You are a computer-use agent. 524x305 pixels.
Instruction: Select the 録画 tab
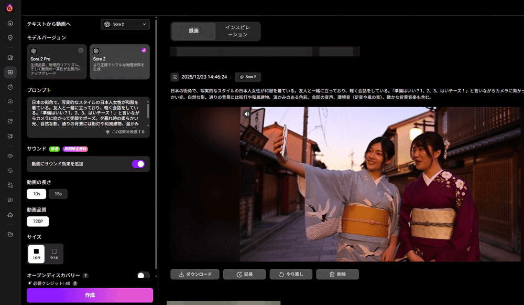pos(193,31)
